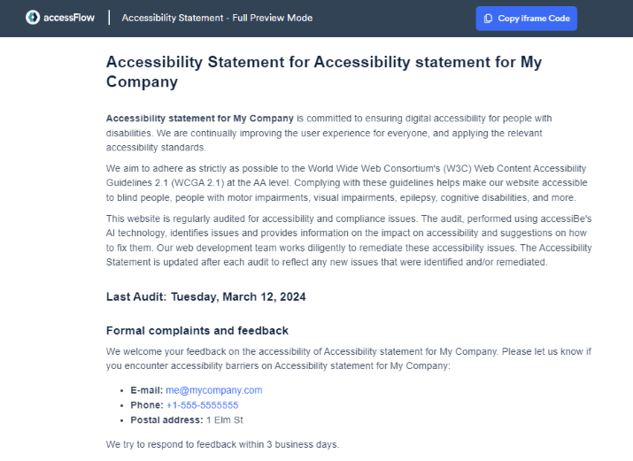The image size is (633, 461).
Task: Click the accessFlow logo icon
Action: pos(33,18)
